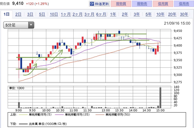Open the 2ヶ月 chart period

(77, 14)
